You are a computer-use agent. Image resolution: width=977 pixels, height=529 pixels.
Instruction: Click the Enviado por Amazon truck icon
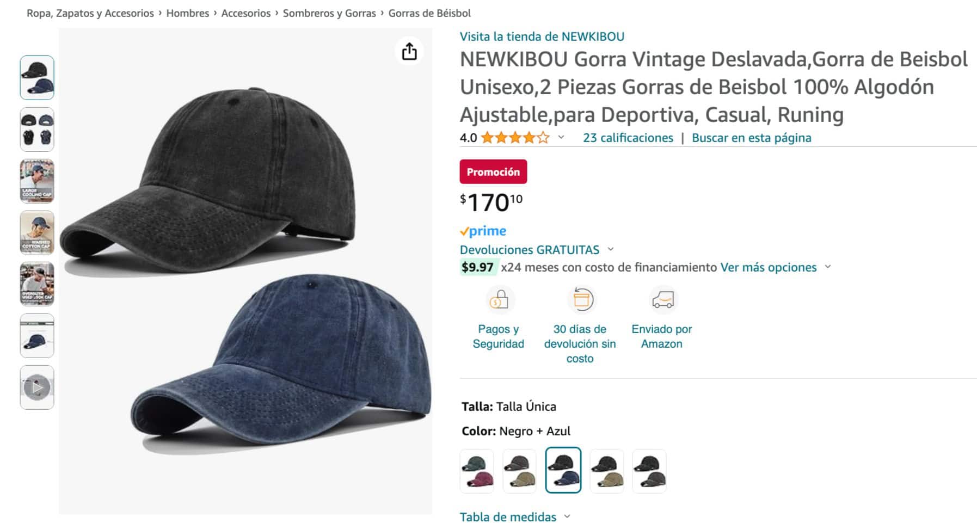tap(662, 300)
